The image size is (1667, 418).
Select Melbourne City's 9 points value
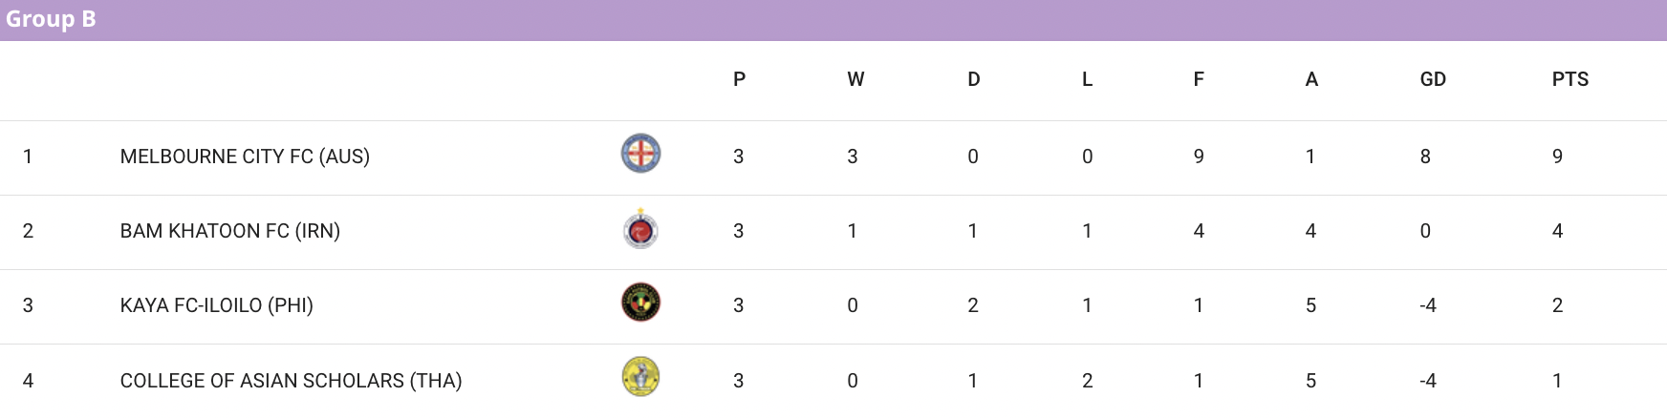click(1557, 157)
